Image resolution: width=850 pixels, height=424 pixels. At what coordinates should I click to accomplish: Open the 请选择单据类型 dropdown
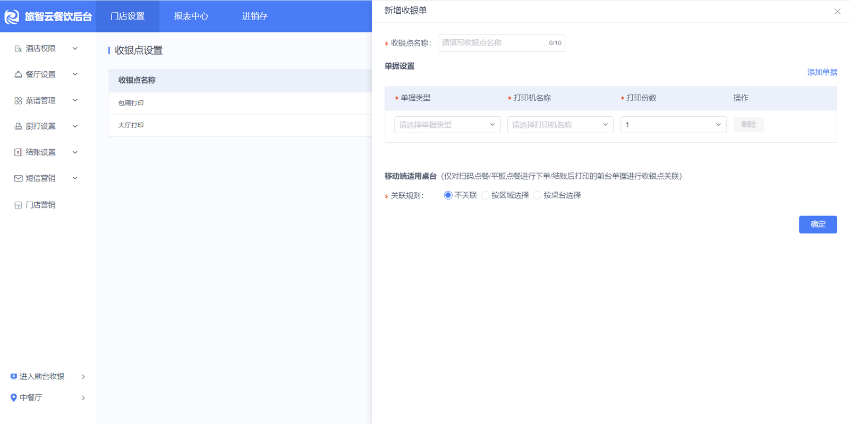447,125
